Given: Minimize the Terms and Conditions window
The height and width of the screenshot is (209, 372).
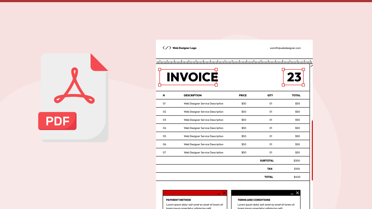Looking at the screenshot, I should tap(292, 194).
